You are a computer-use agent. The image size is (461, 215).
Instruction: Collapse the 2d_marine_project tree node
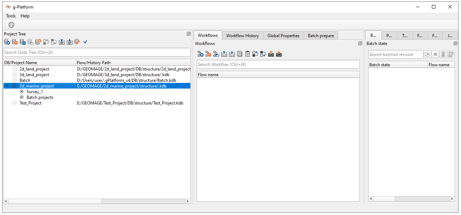[x=7, y=86]
